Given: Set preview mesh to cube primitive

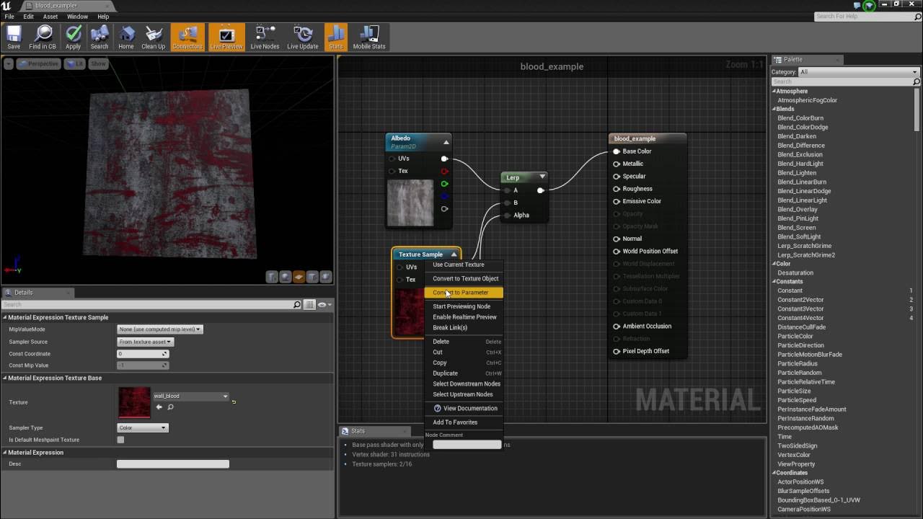Looking at the screenshot, I should pos(312,276).
